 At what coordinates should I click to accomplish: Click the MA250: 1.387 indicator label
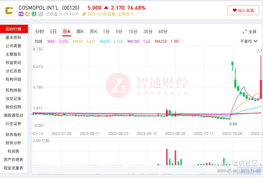click(x=167, y=41)
